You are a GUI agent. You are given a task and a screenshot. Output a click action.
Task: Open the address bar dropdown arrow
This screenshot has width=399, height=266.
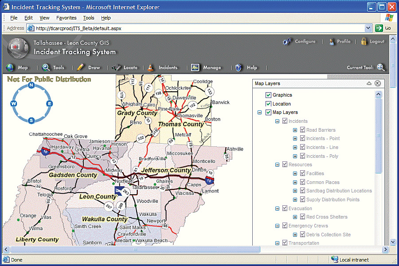[368, 28]
